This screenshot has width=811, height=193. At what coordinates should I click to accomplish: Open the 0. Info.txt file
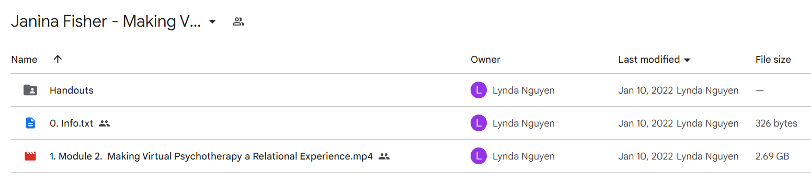pyautogui.click(x=72, y=123)
